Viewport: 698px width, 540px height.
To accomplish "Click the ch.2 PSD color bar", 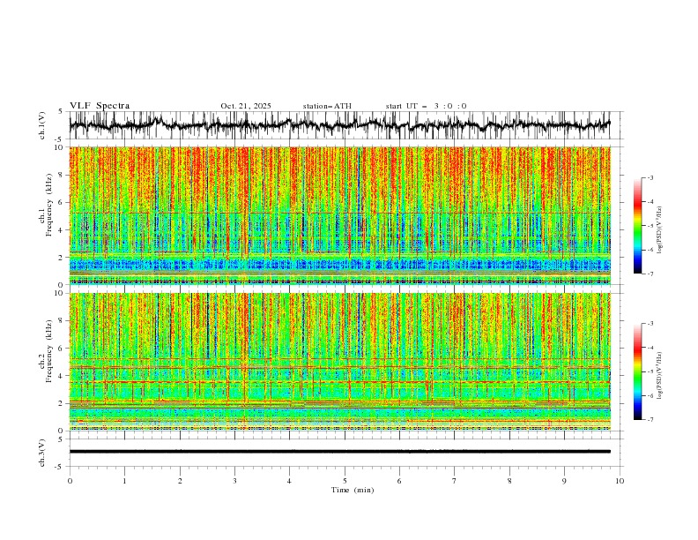I will (637, 371).
